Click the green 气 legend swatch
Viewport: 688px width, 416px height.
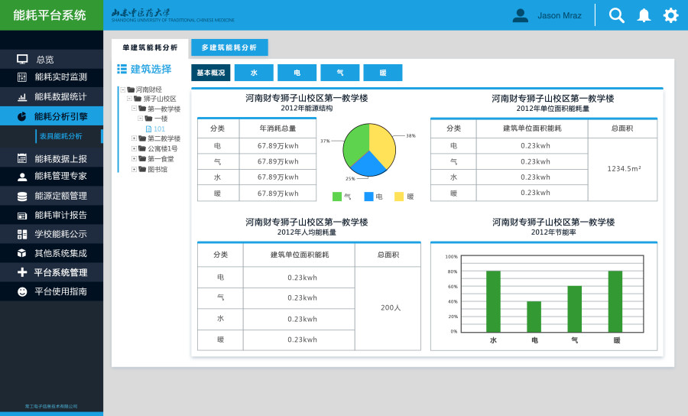coord(337,197)
